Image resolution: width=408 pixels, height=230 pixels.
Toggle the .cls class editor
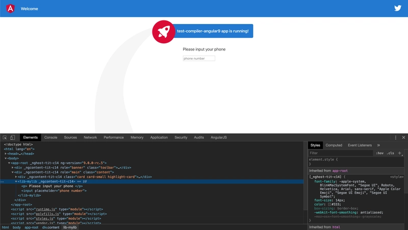tap(390, 153)
